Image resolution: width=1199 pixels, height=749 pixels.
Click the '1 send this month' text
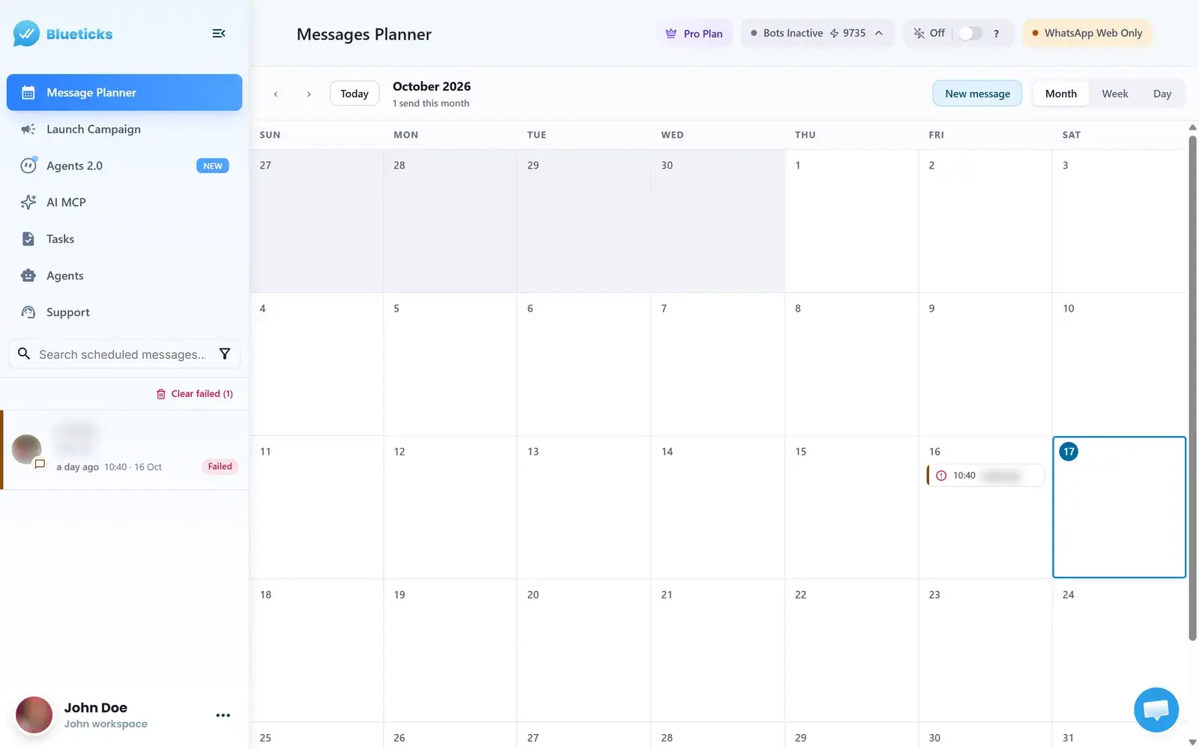(x=431, y=103)
